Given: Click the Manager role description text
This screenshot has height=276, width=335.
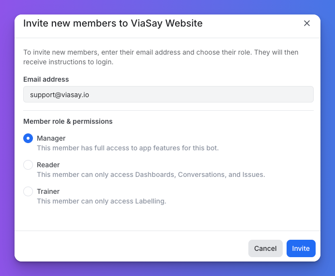Looking at the screenshot, I should point(128,148).
